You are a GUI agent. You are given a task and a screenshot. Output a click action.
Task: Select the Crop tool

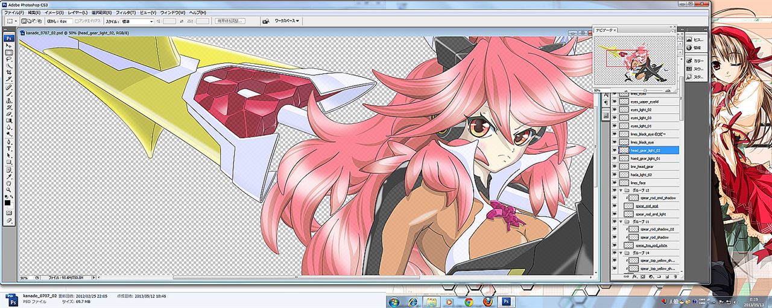click(x=9, y=73)
